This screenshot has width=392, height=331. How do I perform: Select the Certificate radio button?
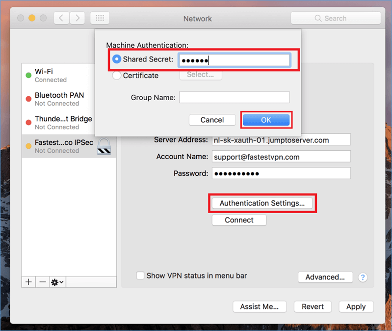(x=117, y=75)
